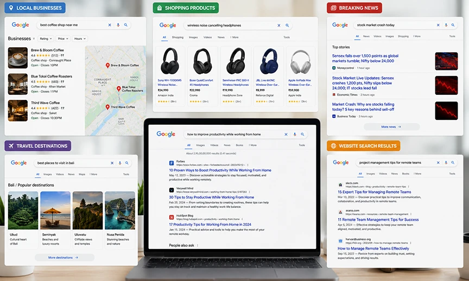Image resolution: width=469 pixels, height=281 pixels.
Task: Open Sensex falls over 1,500 points headline
Action: tap(365, 58)
